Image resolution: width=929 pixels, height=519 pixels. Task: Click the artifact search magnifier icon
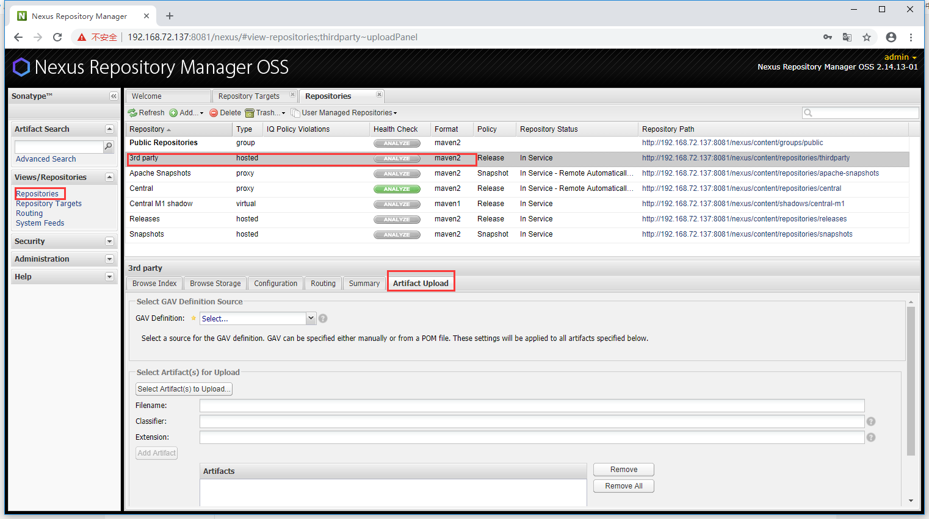[x=109, y=146]
